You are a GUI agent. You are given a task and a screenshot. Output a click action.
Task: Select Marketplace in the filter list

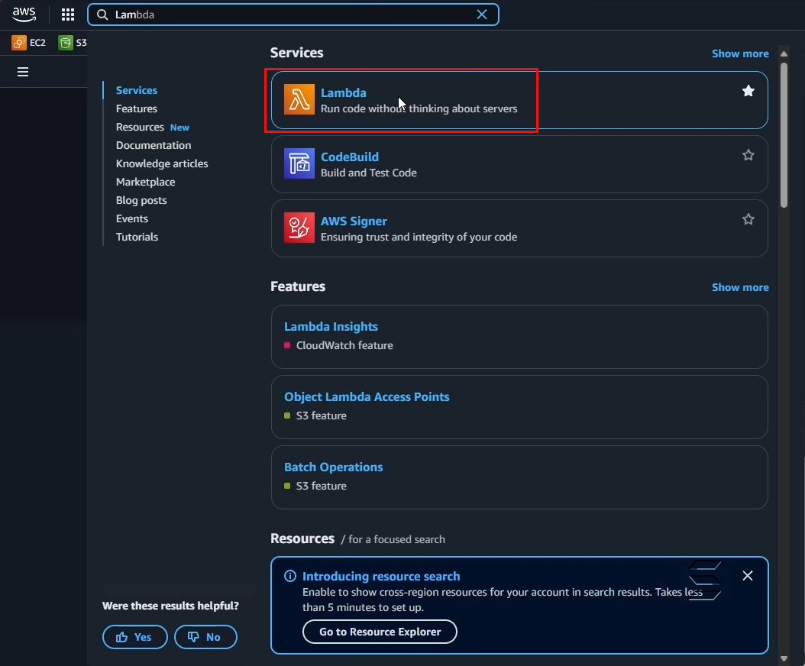point(146,183)
